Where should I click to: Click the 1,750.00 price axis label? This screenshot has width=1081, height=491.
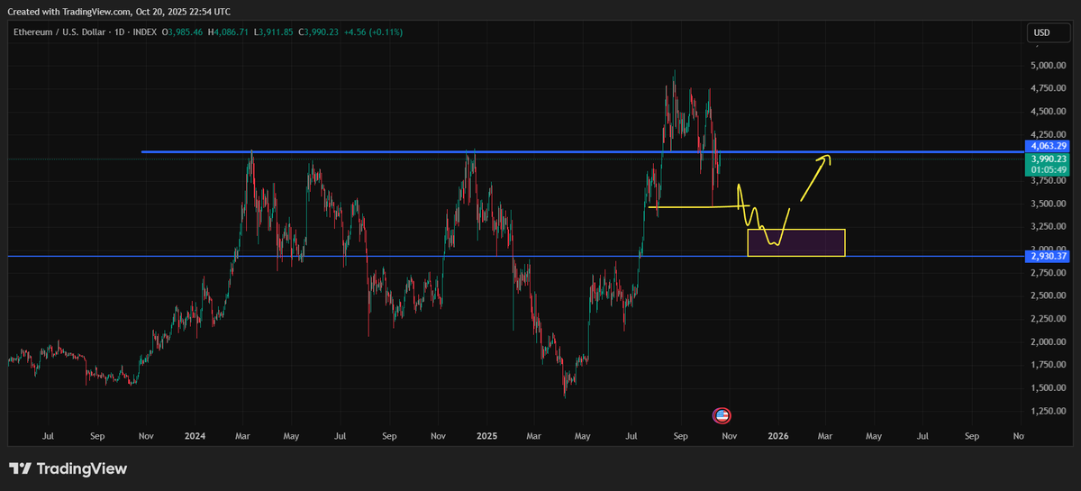point(1049,365)
